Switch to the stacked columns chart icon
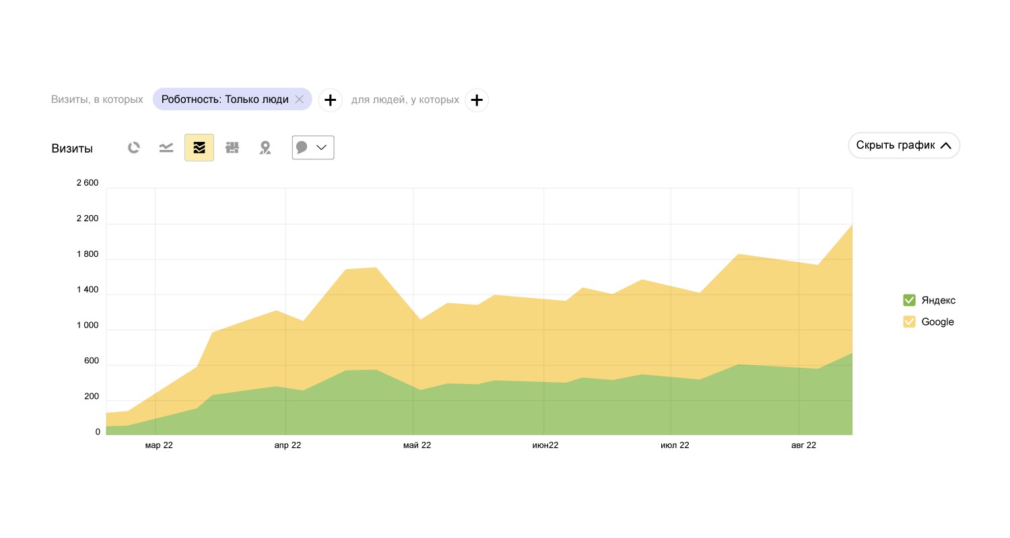The height and width of the screenshot is (538, 1010). click(x=232, y=148)
